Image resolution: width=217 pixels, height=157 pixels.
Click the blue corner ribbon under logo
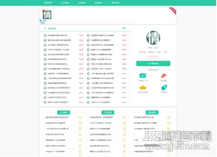point(42,22)
